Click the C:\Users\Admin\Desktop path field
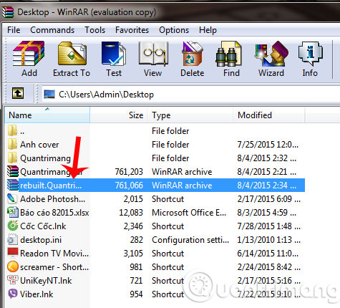Image resolution: width=340 pixels, height=308 pixels. (x=191, y=95)
